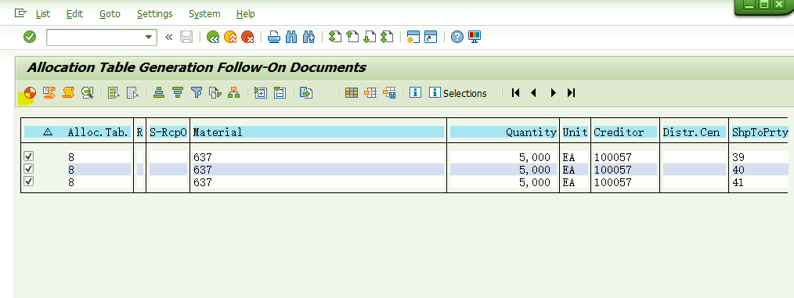This screenshot has height=298, width=794.
Task: Click the Find binoculars icon
Action: coord(291,37)
